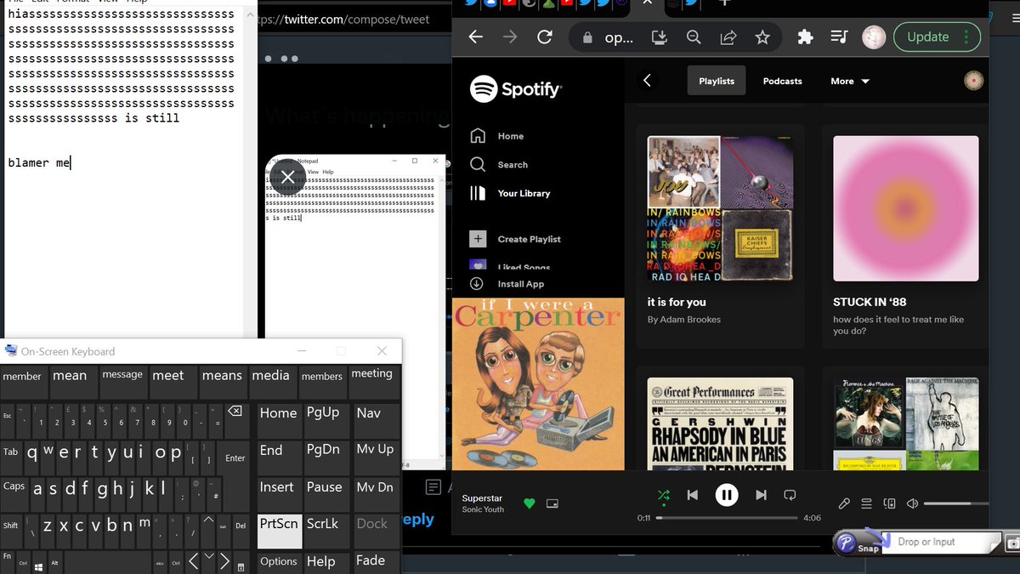Click the Enter key on keyboard

pos(235,457)
